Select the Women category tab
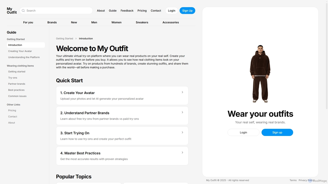 pyautogui.click(x=116, y=22)
